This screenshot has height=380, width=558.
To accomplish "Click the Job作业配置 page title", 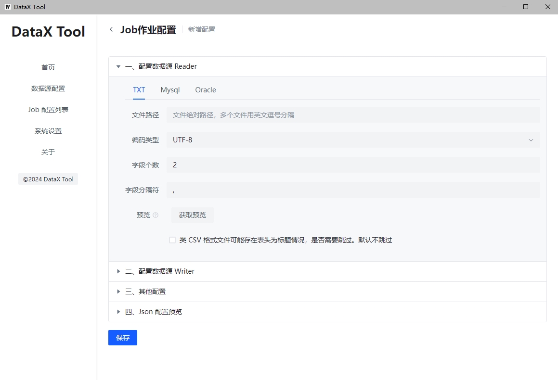I will click(148, 30).
